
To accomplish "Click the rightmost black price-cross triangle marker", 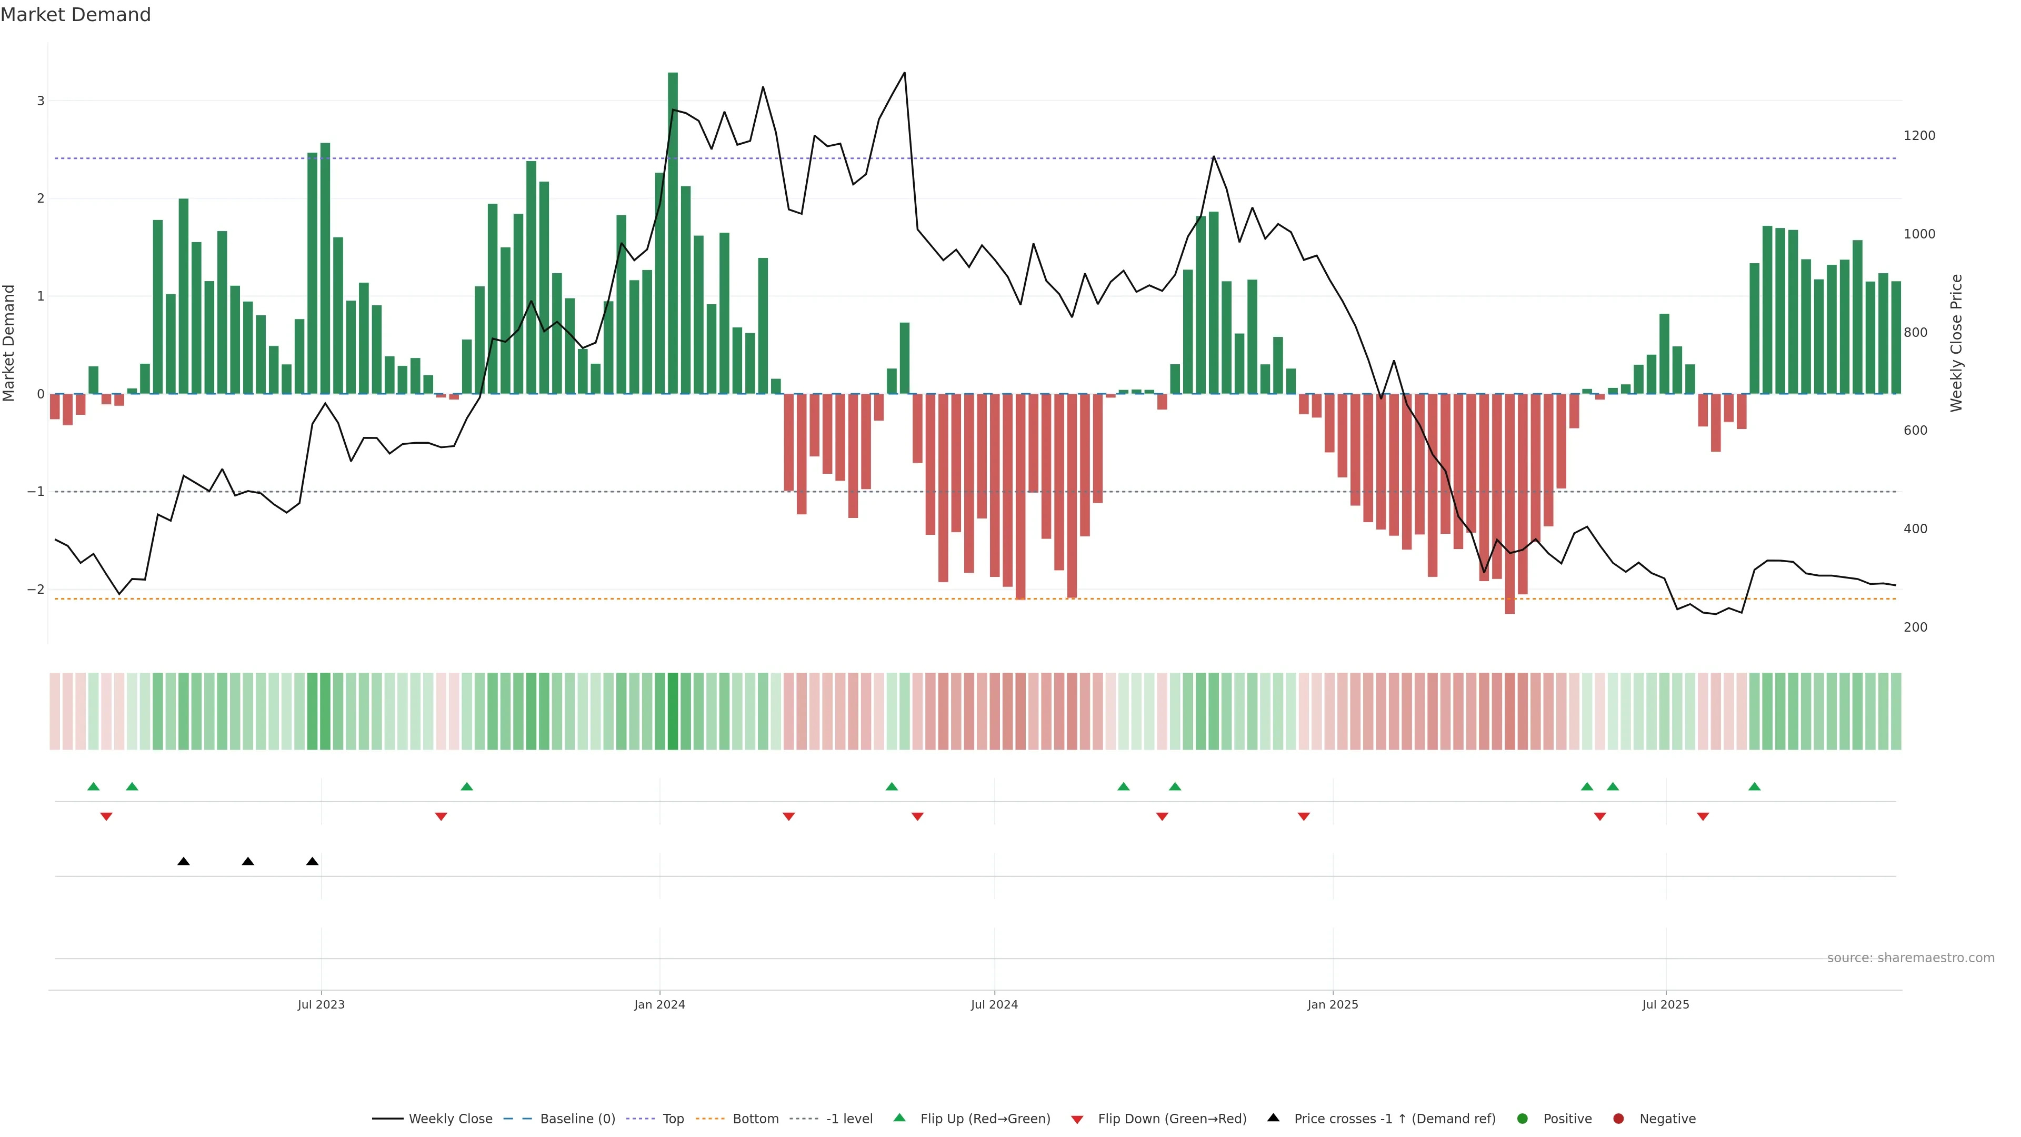I will pyautogui.click(x=312, y=862).
